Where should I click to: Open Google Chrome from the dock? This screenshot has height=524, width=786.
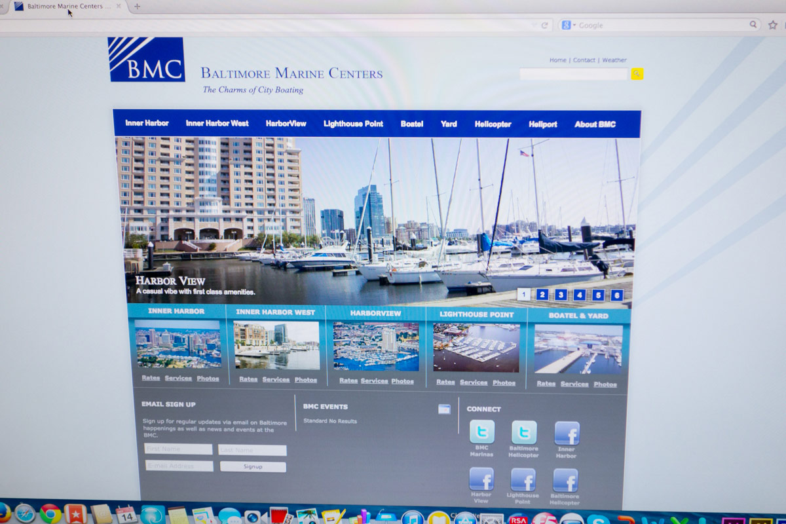click(x=50, y=514)
